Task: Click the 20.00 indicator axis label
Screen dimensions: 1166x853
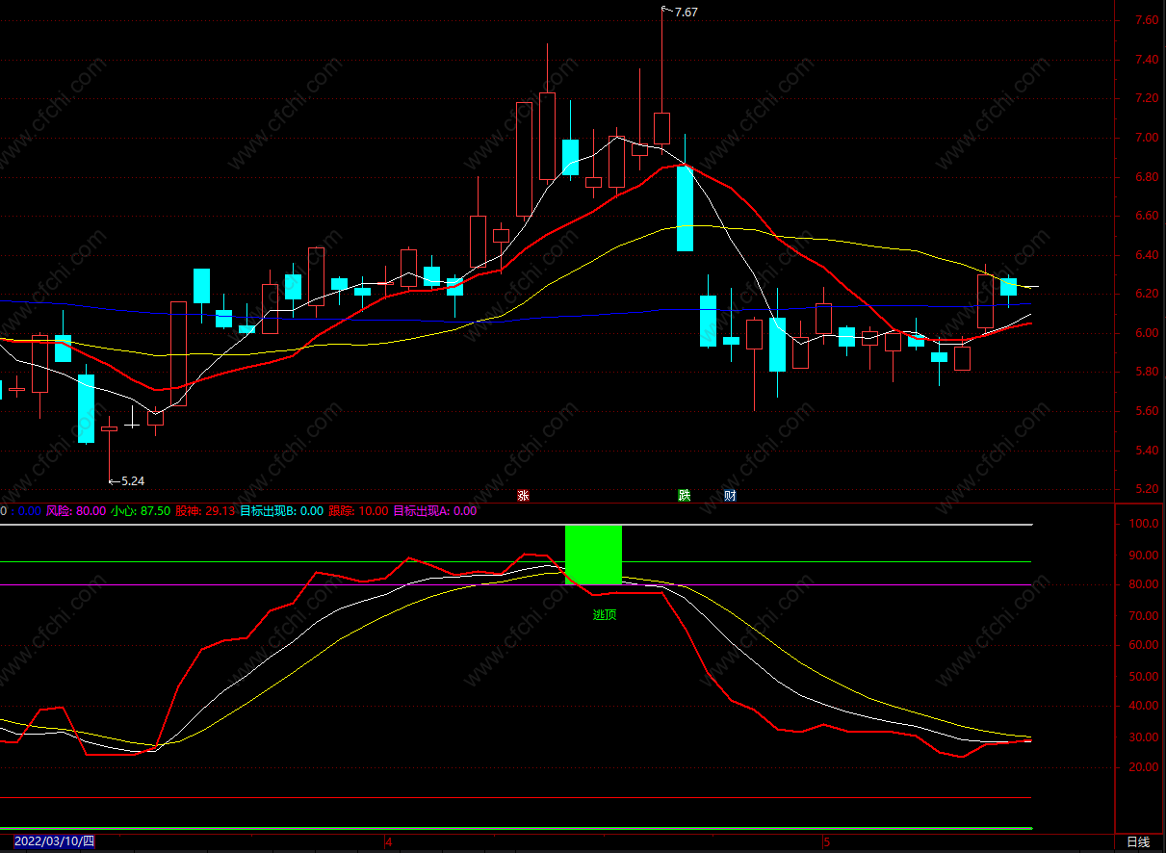Action: click(1143, 767)
